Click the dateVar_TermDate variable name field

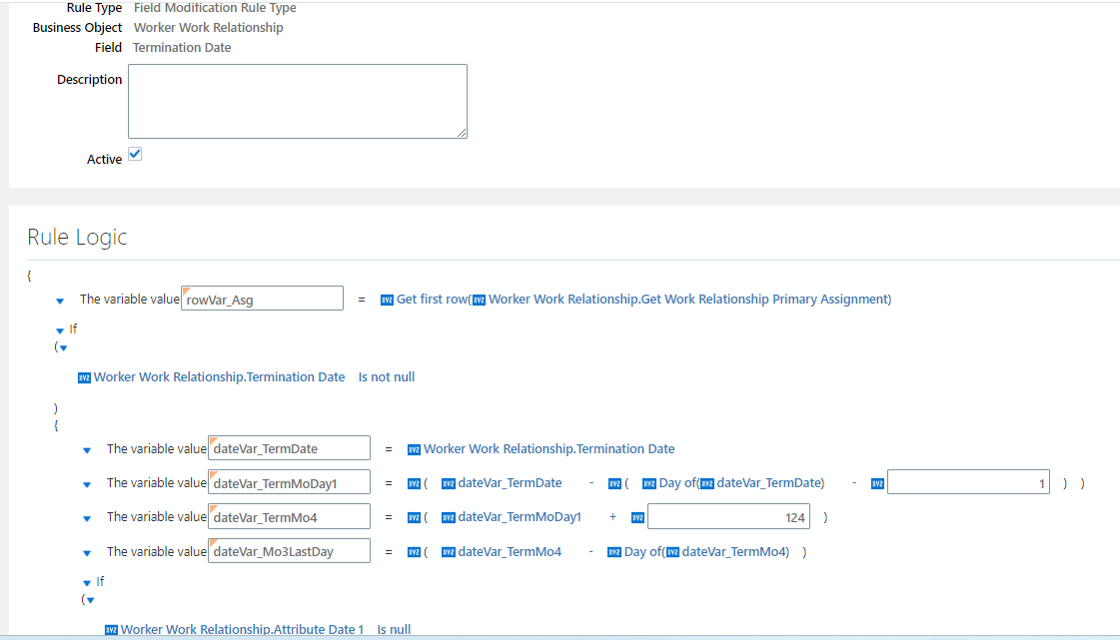(x=289, y=448)
